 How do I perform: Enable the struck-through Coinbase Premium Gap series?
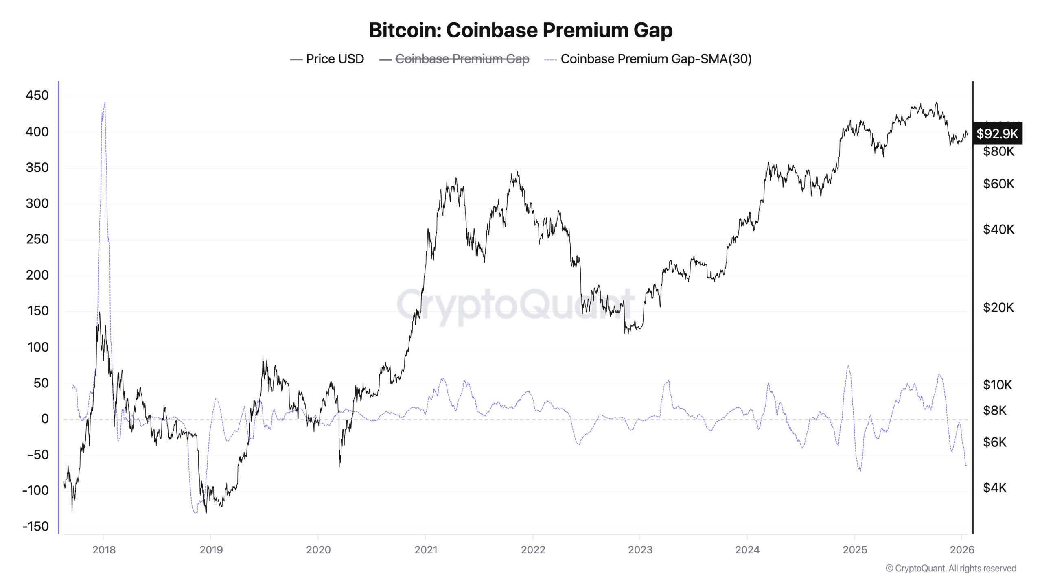click(x=462, y=59)
